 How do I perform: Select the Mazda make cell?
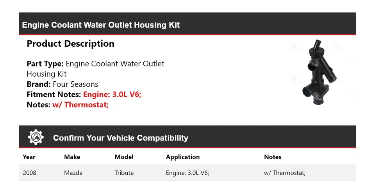pos(73,173)
